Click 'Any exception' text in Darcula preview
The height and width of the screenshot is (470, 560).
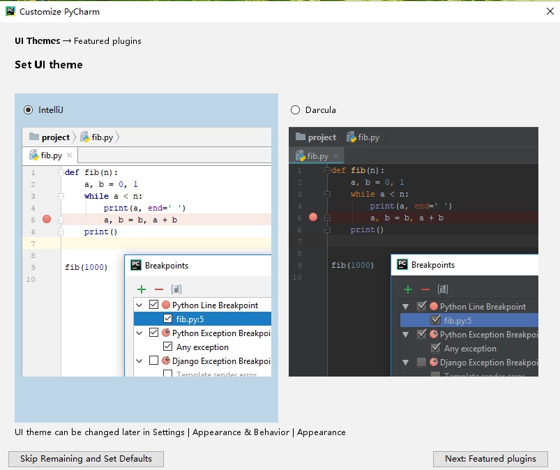[470, 349]
